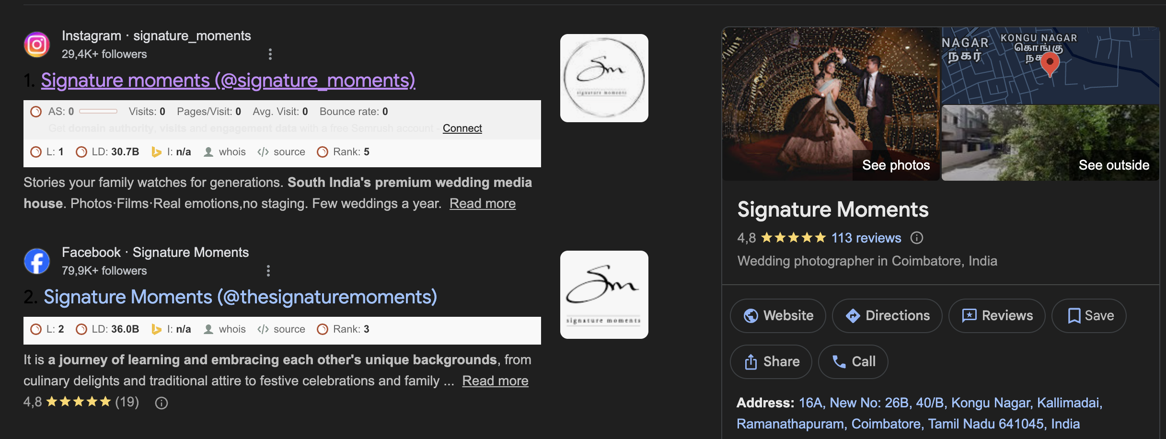Open the Facebook result's three-dot menu

tap(268, 271)
